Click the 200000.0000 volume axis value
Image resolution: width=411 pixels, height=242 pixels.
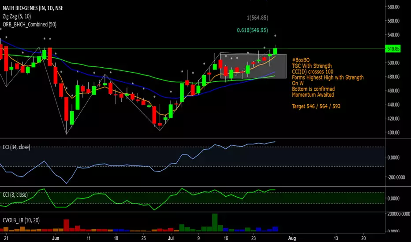tap(398, 214)
